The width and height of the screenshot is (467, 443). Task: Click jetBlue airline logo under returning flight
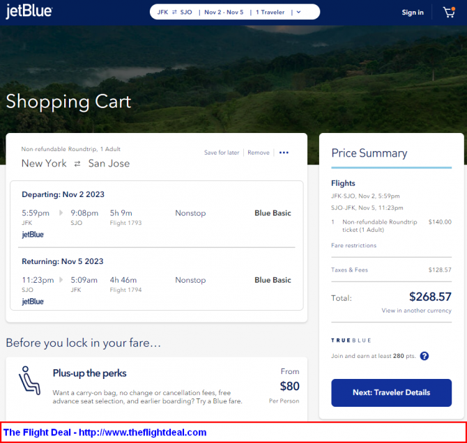pos(33,302)
